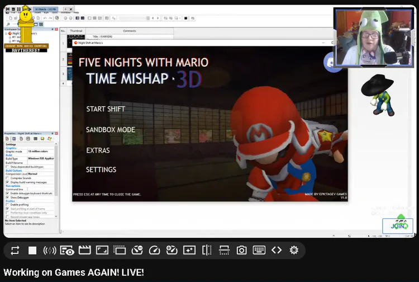Toggle Profile top-level conditions only checkbox
The image size is (419, 282).
7,213
